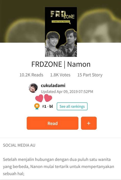Image resolution: width=121 pixels, height=180 pixels.
Task: Tap the orange Read button
Action: click(53, 123)
